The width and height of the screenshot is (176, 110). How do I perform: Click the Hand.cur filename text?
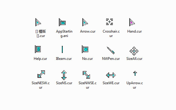pyautogui.click(x=134, y=31)
